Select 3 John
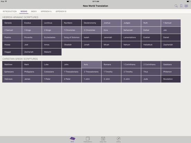The image size is (191, 143). pyautogui.click(x=131, y=79)
